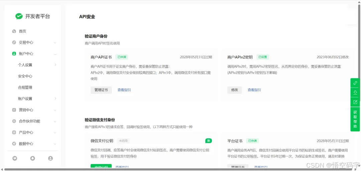Select 交易中心 menu label

[x=26, y=42]
